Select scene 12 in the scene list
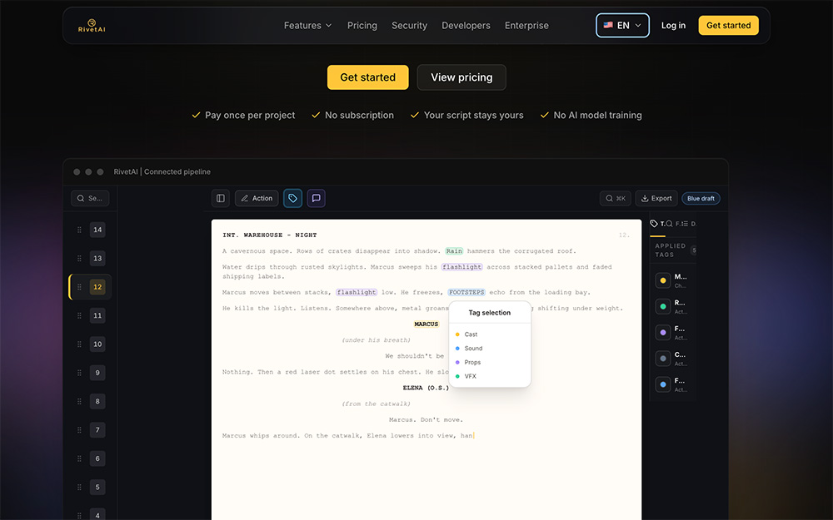The image size is (833, 520). (x=97, y=287)
